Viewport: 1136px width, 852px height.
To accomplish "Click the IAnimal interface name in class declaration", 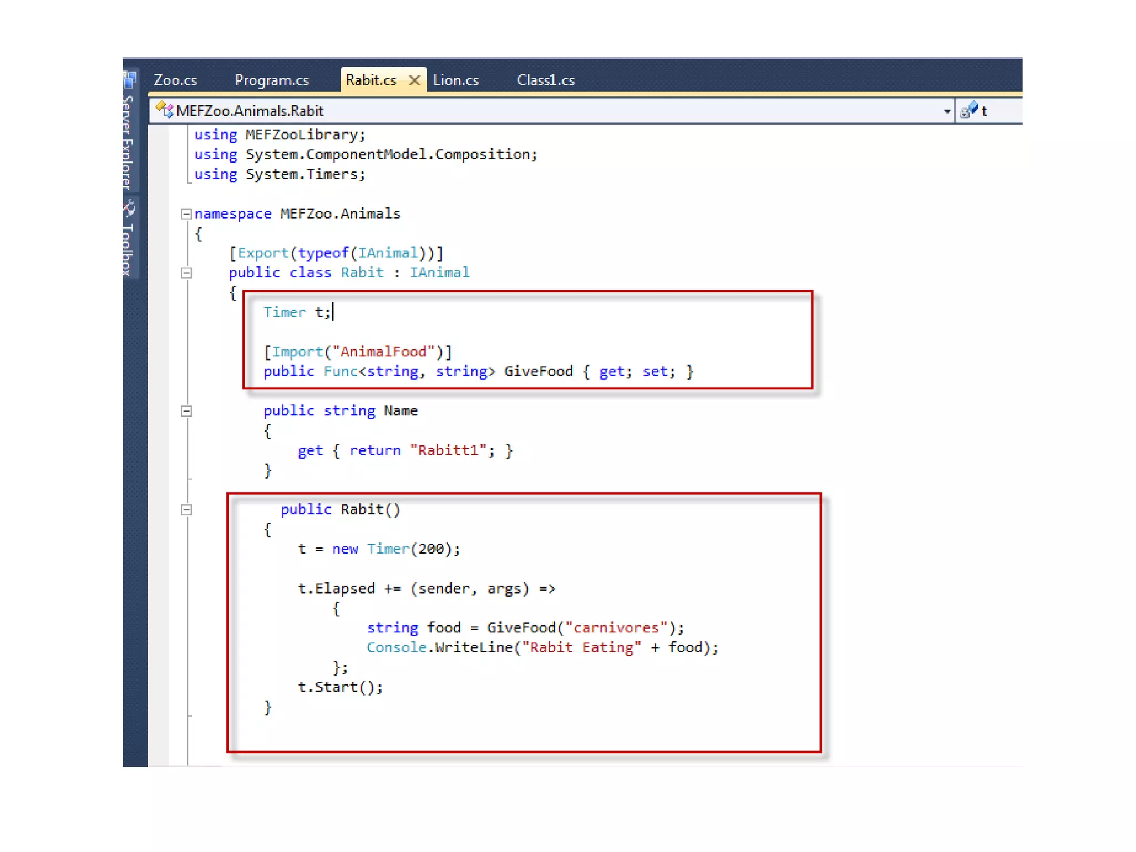I will pyautogui.click(x=439, y=273).
